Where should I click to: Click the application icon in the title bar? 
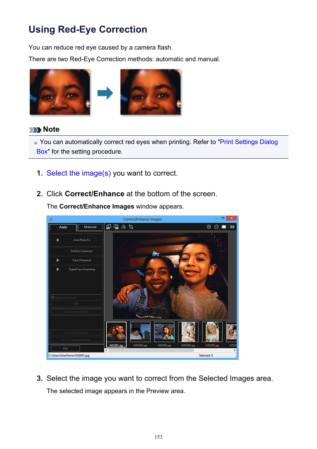click(51, 219)
